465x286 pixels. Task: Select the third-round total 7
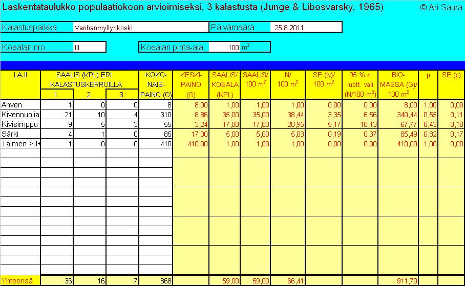point(122,281)
